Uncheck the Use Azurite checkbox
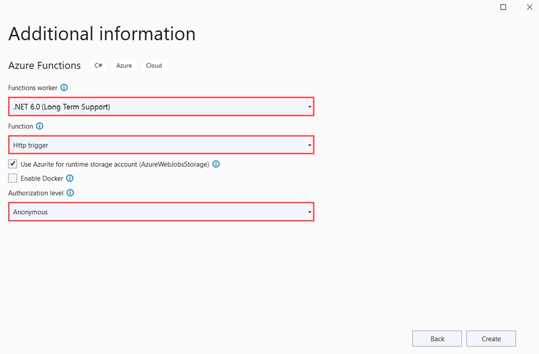The image size is (539, 354). pyautogui.click(x=13, y=164)
